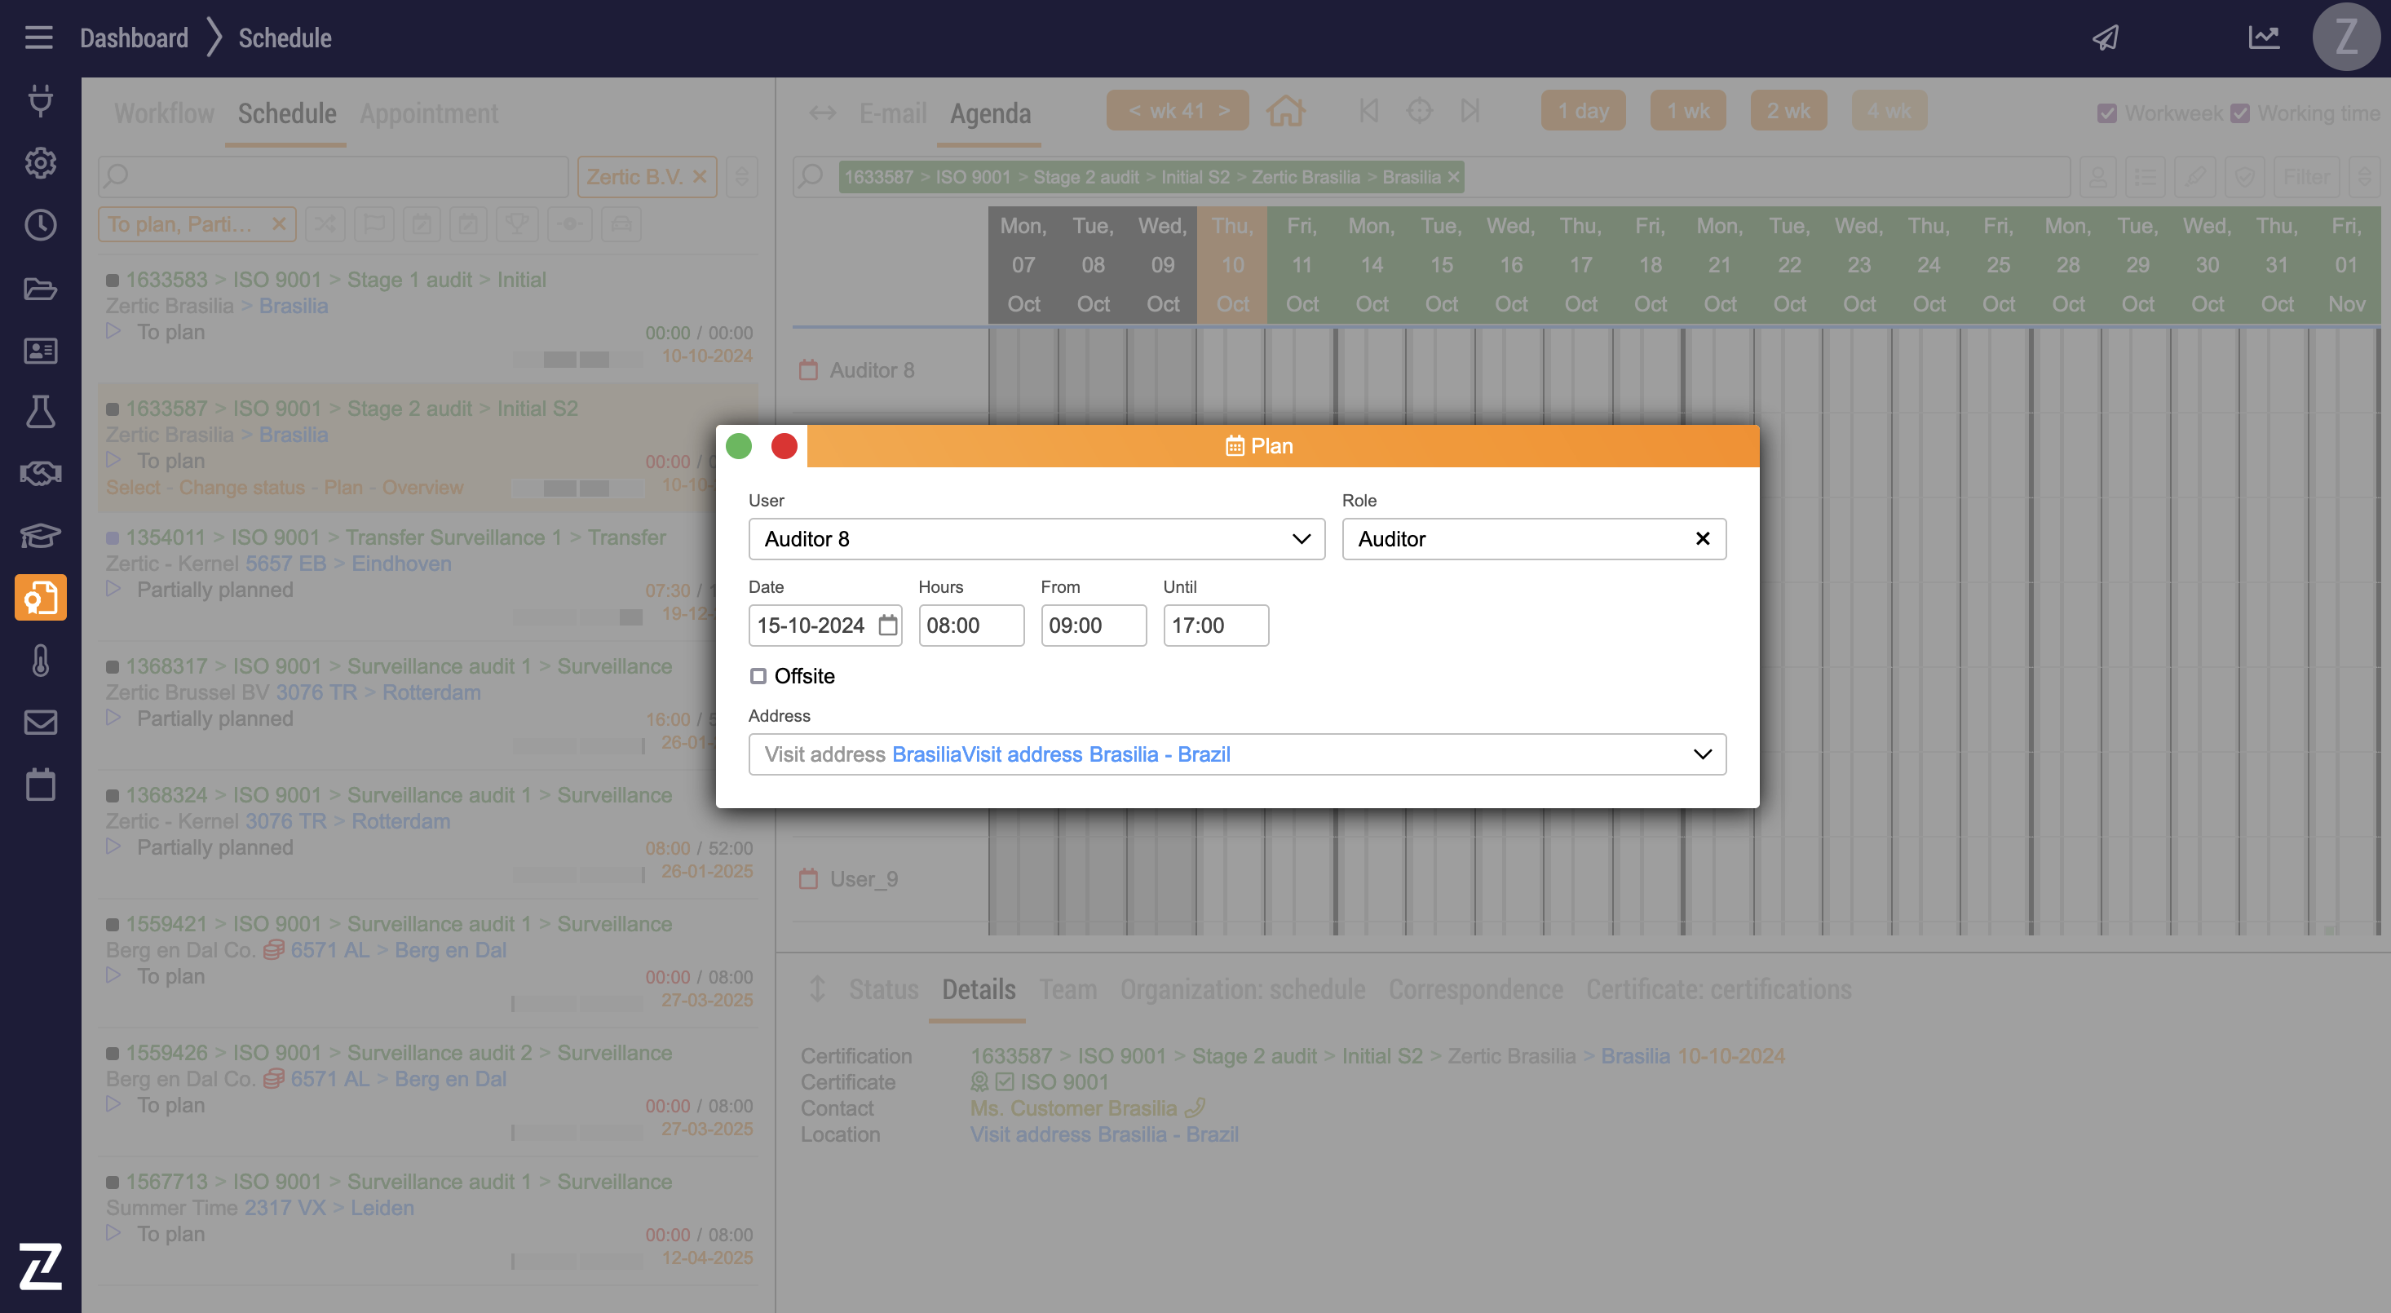Toggle the Workweek checkbox
This screenshot has width=2391, height=1313.
tap(2107, 113)
